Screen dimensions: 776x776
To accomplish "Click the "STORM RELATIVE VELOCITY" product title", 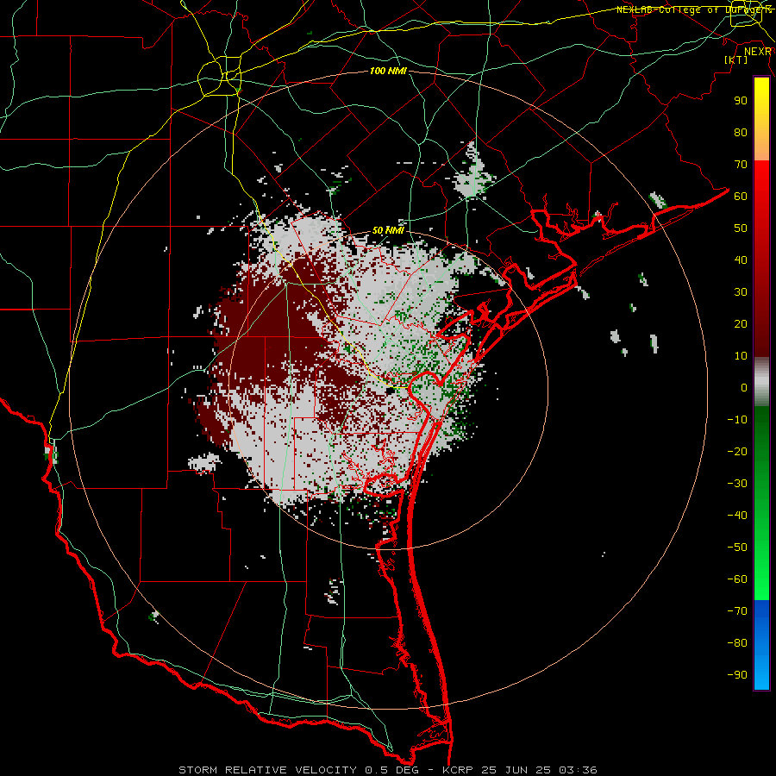I will pos(267,770).
